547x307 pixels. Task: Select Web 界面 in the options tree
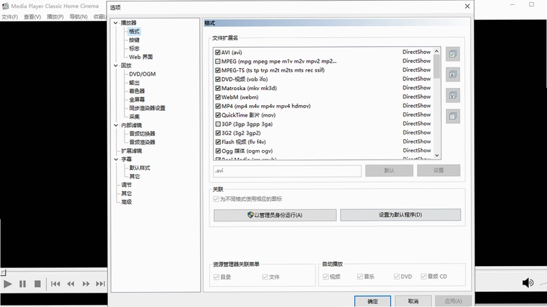tap(141, 57)
